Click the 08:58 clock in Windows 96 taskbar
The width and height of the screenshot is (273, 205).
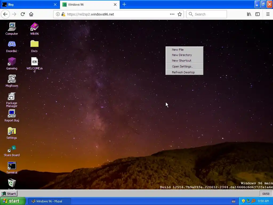[266, 194]
